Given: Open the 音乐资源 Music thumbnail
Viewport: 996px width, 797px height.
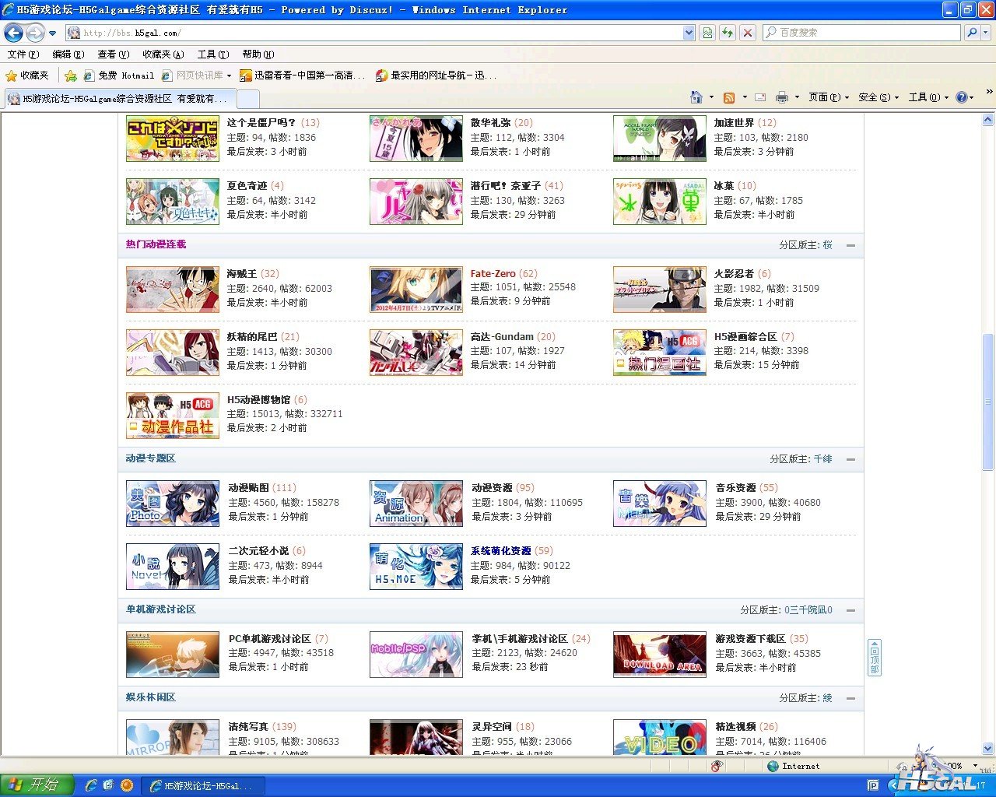Looking at the screenshot, I should coord(660,504).
